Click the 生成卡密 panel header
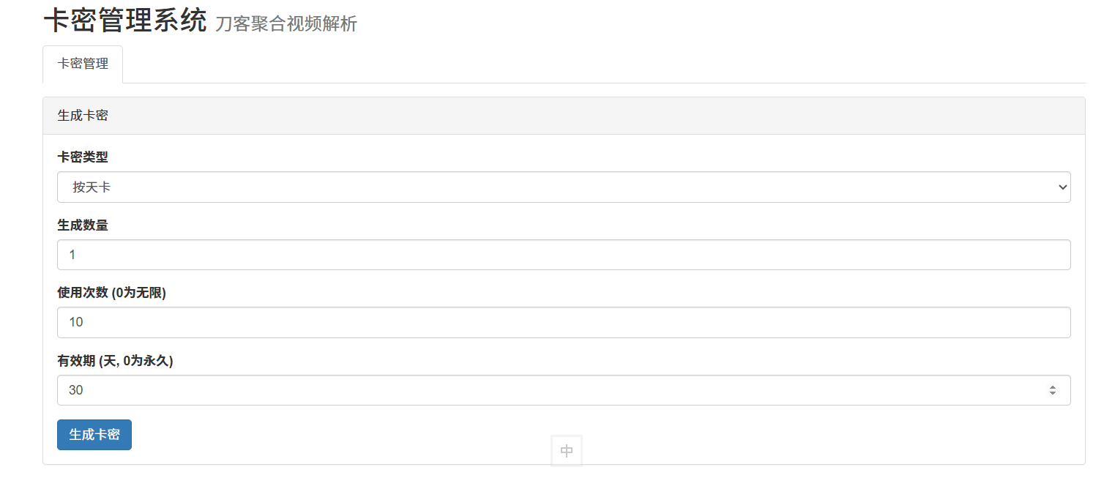This screenshot has width=1104, height=478. (x=564, y=116)
